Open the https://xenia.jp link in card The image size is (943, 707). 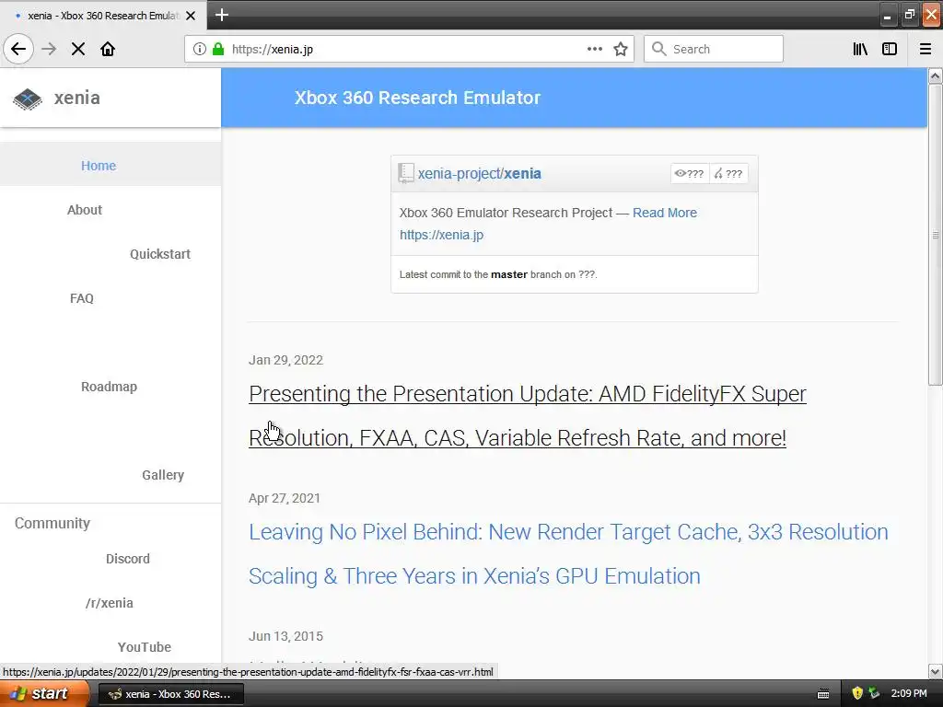pyautogui.click(x=441, y=235)
